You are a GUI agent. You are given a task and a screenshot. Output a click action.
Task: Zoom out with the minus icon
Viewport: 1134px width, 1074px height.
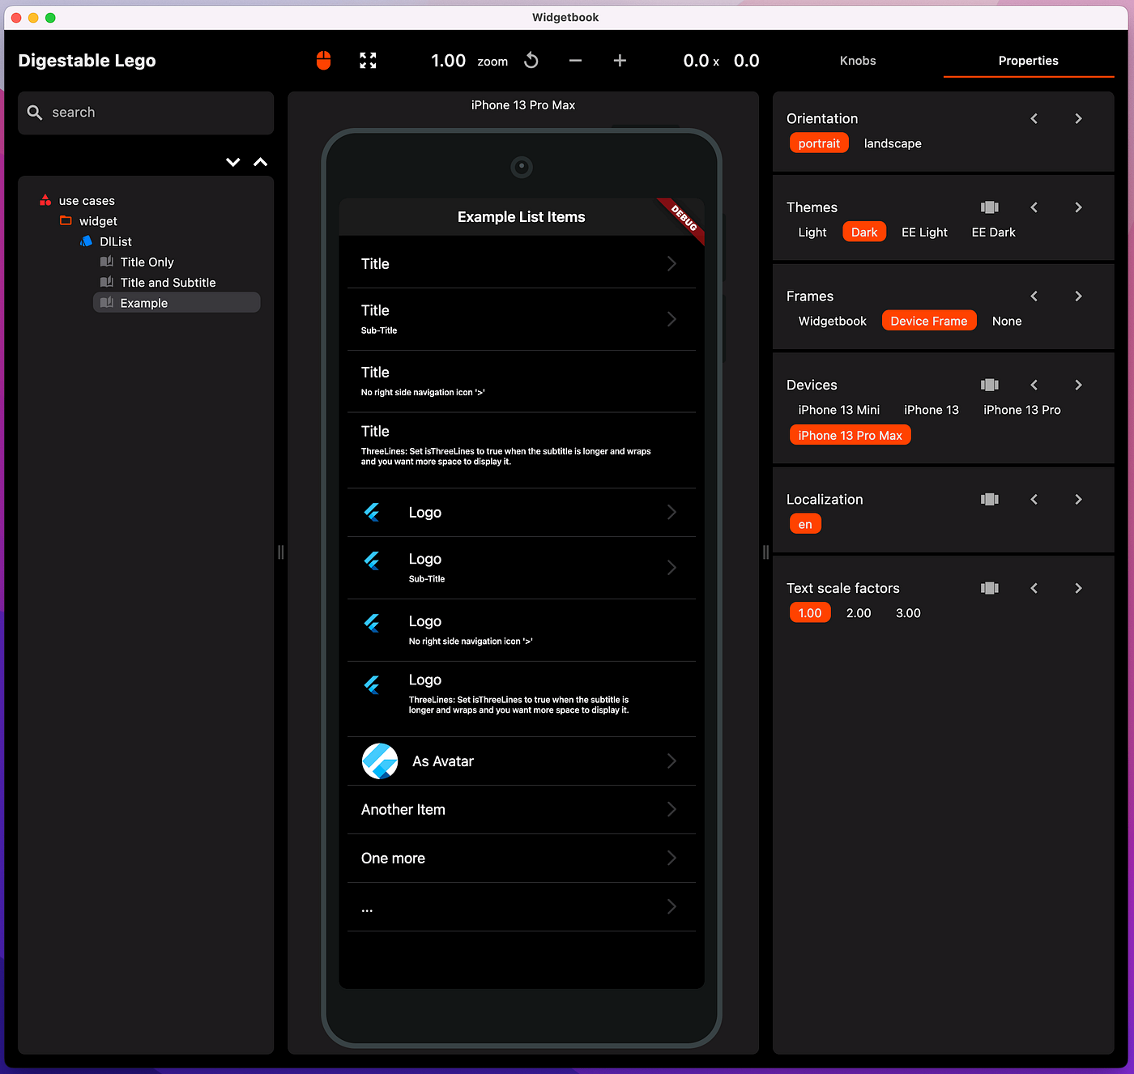click(575, 60)
